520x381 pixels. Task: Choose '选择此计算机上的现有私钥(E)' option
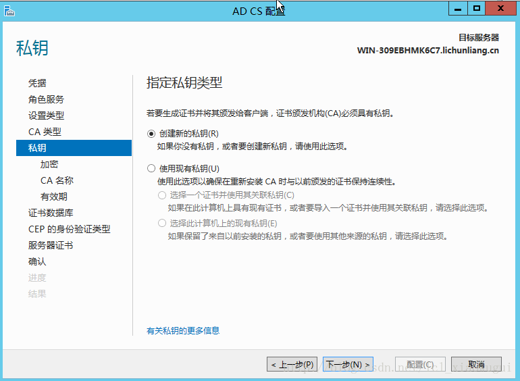pos(162,223)
